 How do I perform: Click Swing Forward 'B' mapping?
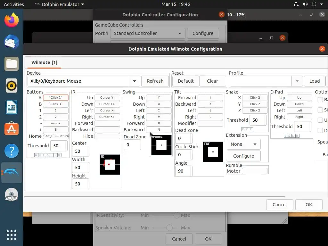(x=159, y=123)
